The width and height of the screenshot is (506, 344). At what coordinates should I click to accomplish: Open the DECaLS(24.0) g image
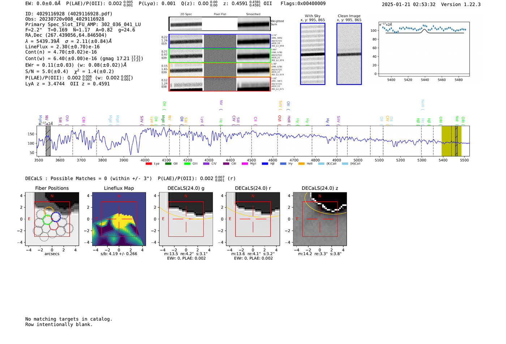186,219
